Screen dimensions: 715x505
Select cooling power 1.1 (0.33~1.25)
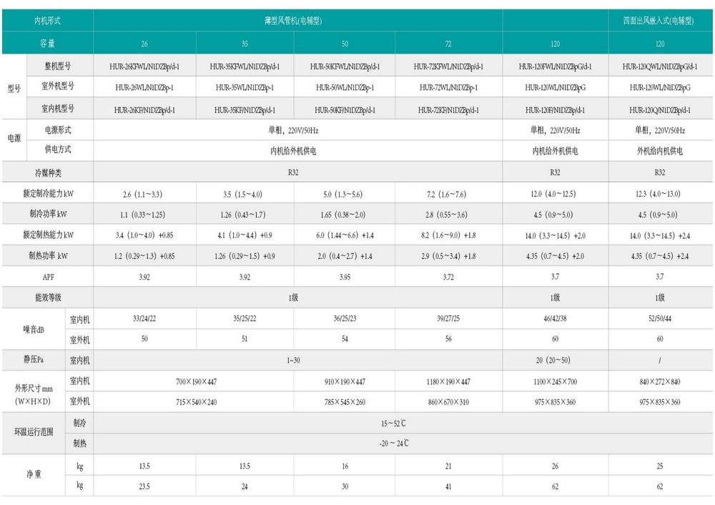coord(142,215)
